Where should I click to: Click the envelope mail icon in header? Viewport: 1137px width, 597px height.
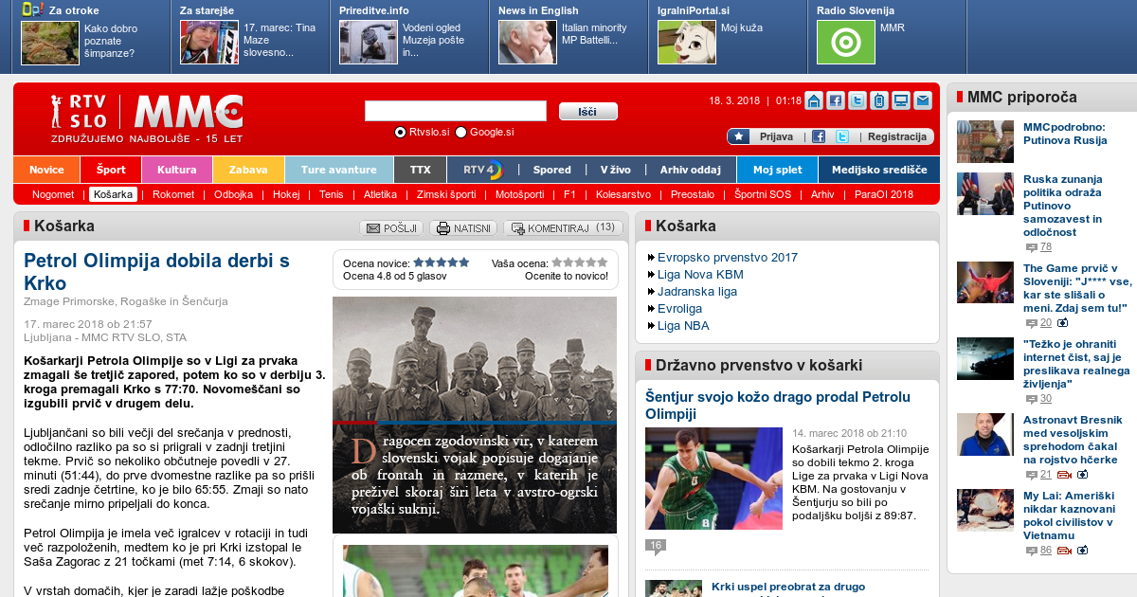point(923,100)
